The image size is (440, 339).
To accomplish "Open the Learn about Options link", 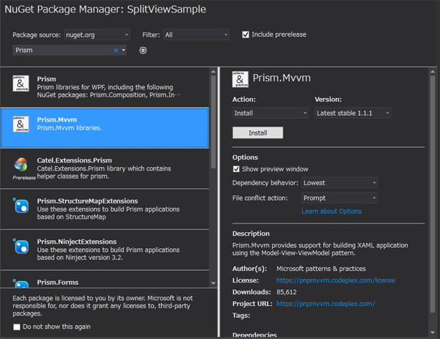I will point(331,212).
